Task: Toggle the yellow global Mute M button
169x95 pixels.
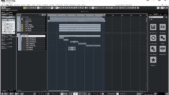Action: pyautogui.click(x=25, y=8)
